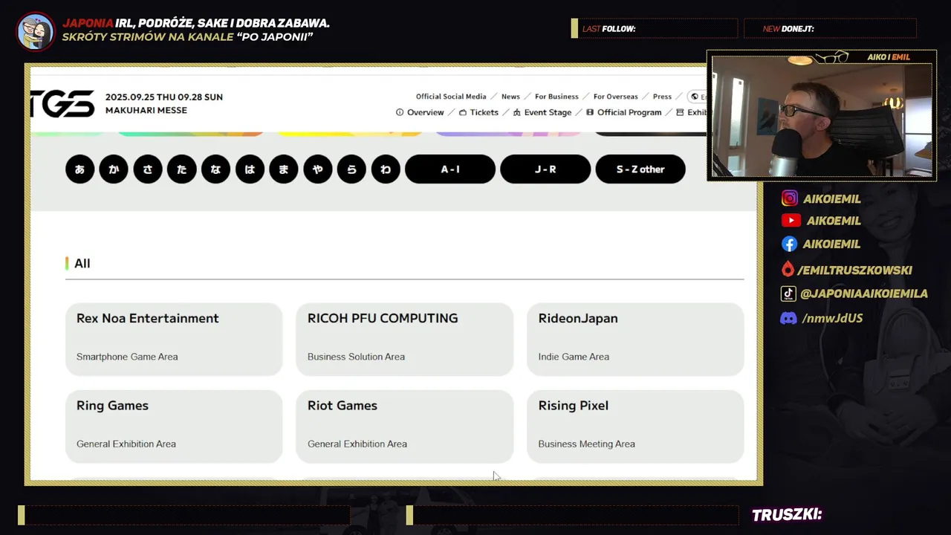Screen dimensions: 951x535
Task: Click the channel avatar at the top left
Action: [x=36, y=31]
